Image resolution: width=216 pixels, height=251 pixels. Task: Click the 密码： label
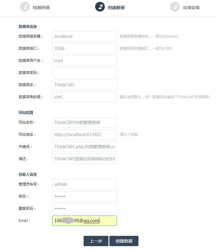point(24,196)
